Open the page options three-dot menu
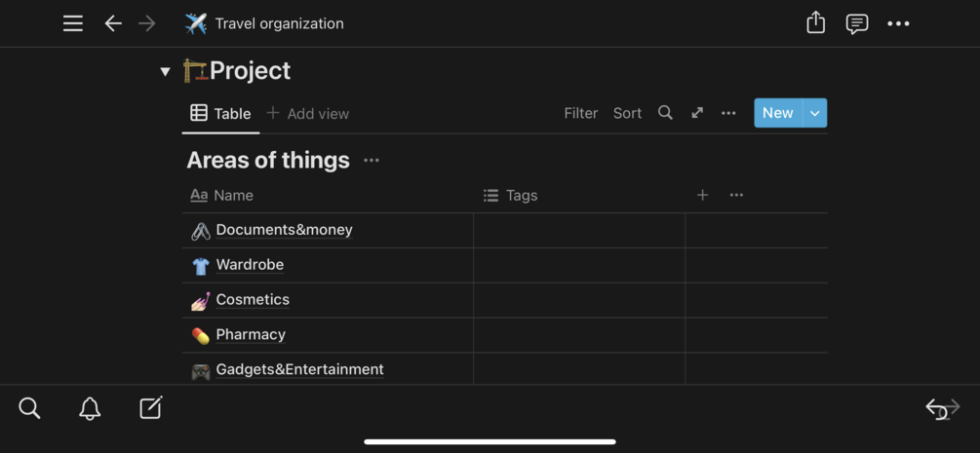The height and width of the screenshot is (453, 980). (x=898, y=23)
